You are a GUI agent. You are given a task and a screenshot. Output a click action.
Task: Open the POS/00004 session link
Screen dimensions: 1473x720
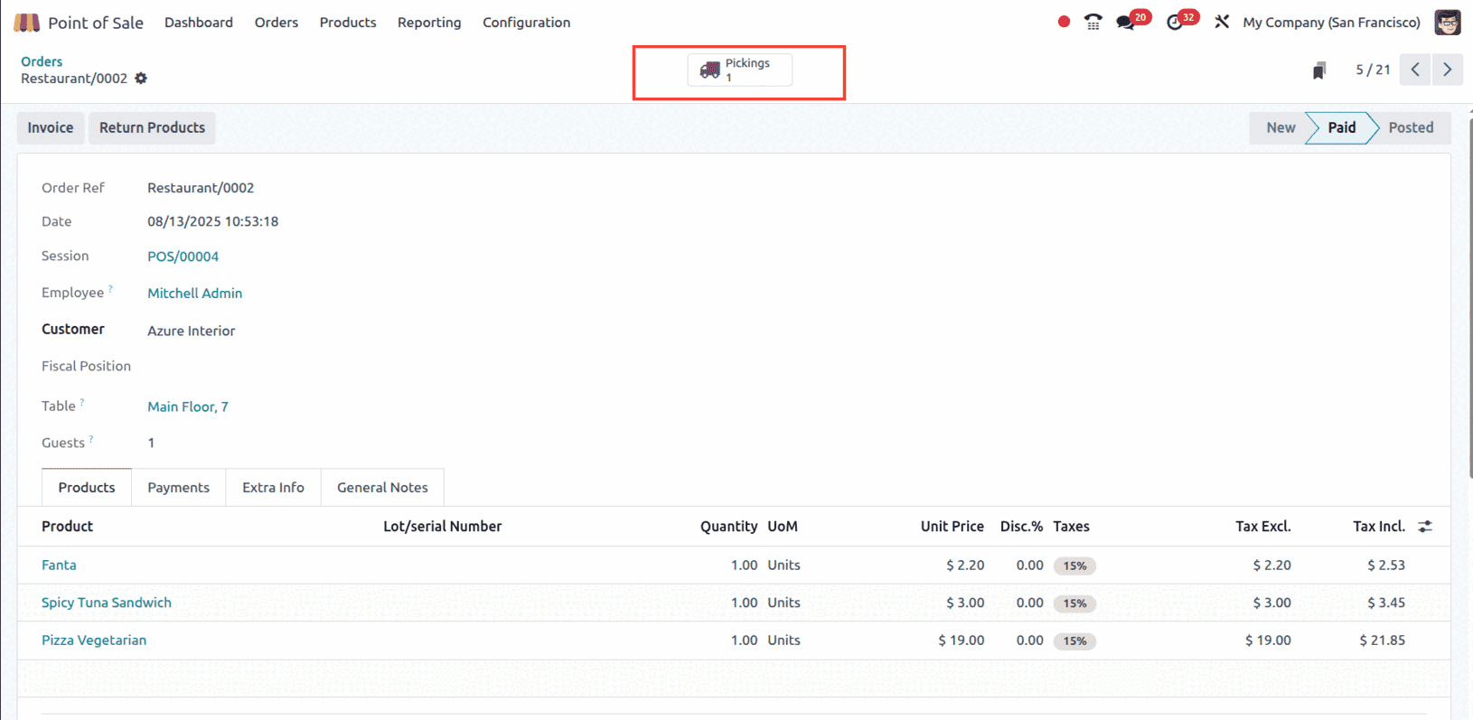tap(183, 257)
